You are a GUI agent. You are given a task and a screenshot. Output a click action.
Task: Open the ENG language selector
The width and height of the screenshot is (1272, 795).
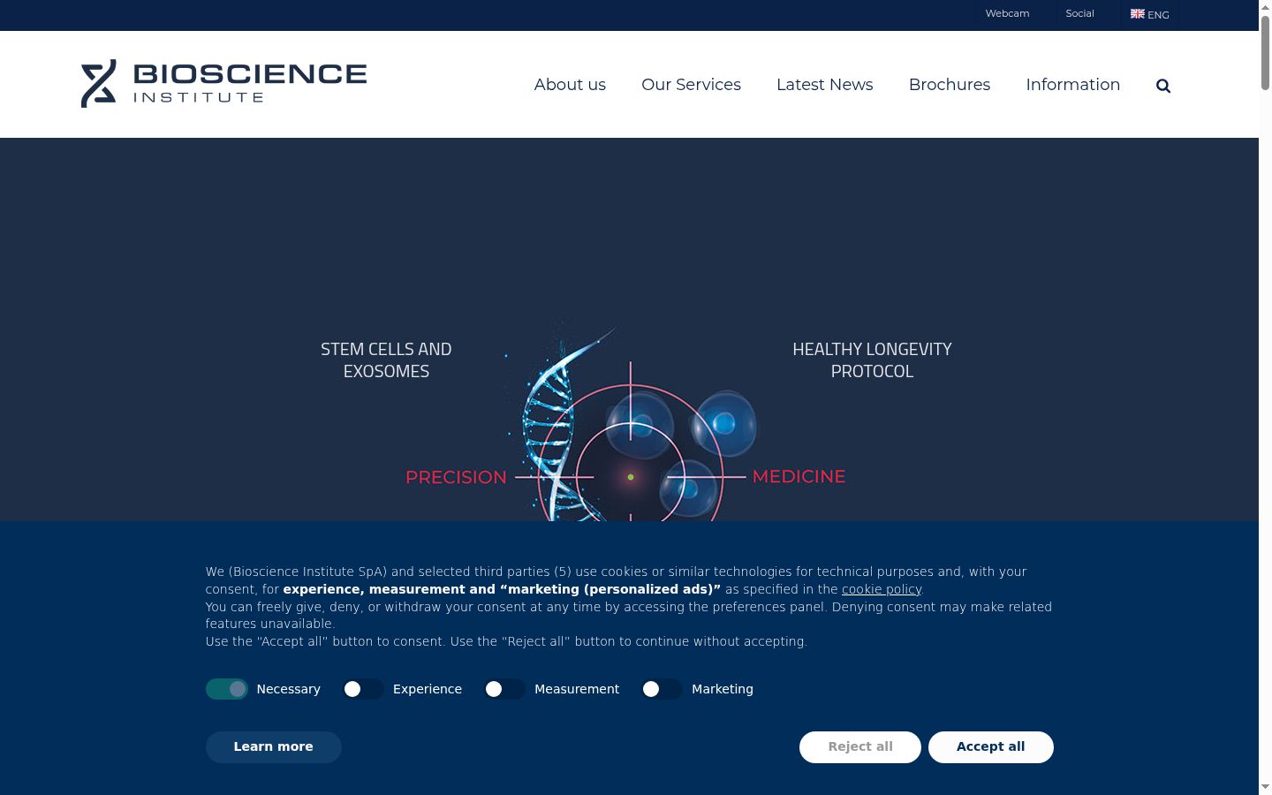(1150, 14)
